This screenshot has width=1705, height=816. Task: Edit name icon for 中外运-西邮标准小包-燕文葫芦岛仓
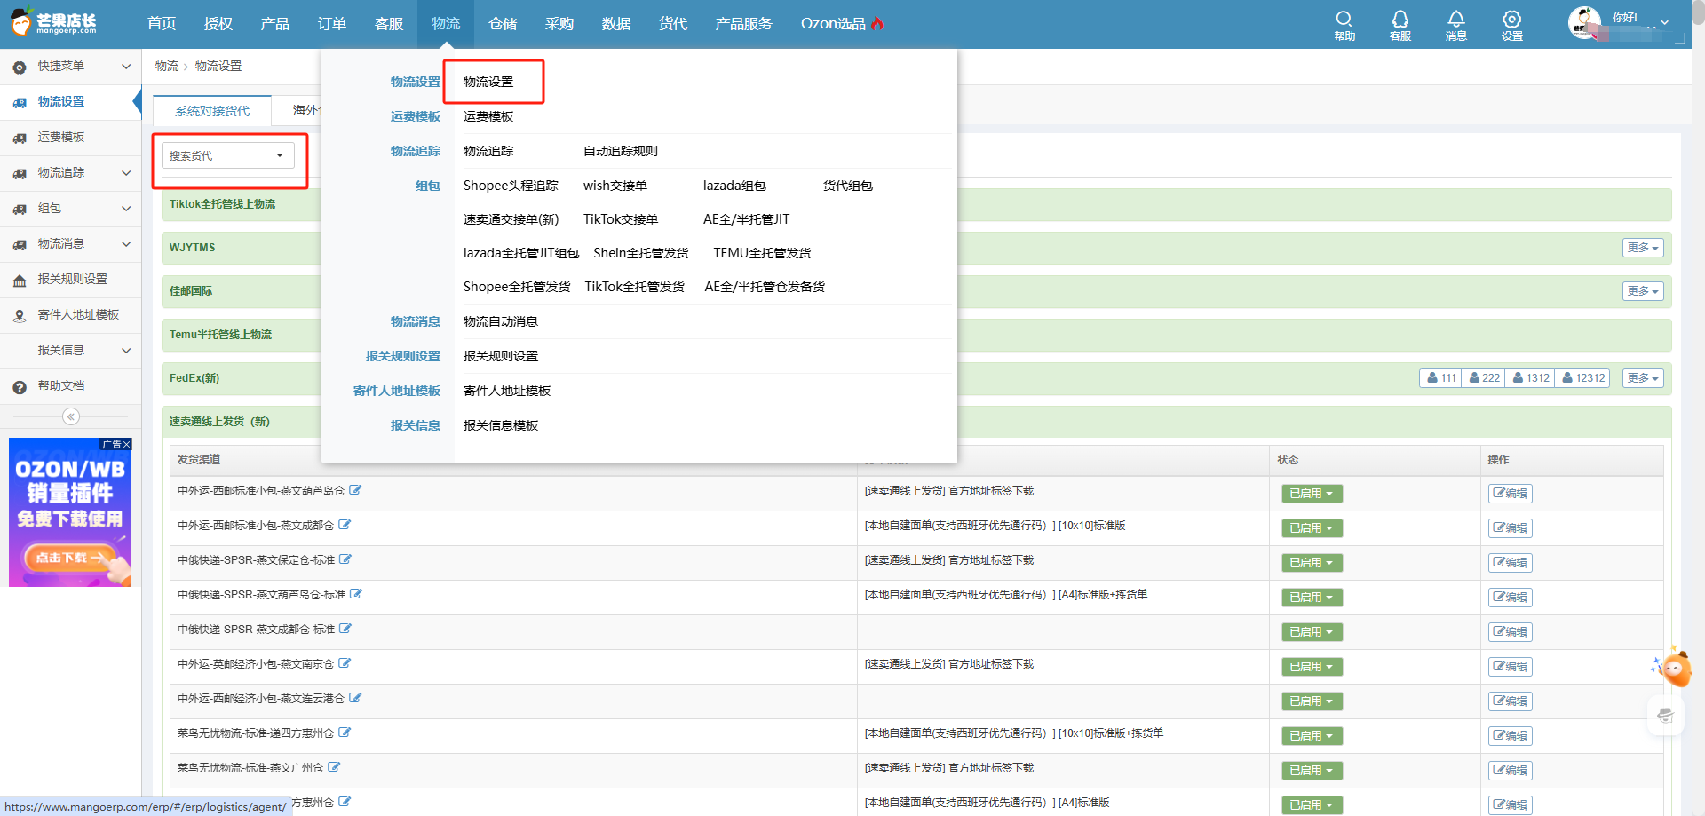[x=355, y=490]
